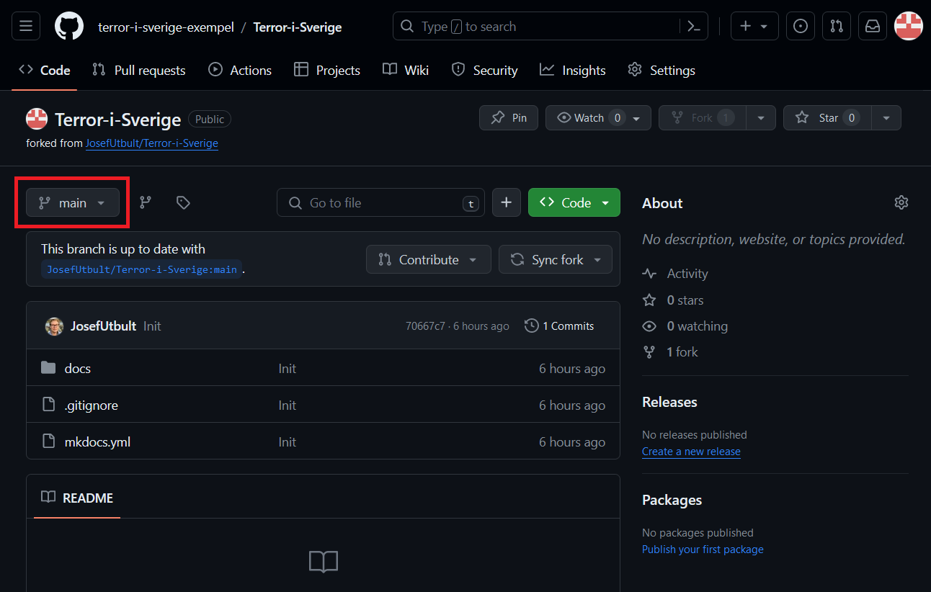Image resolution: width=931 pixels, height=592 pixels.
Task: Open the pull requests icon in header
Action: [x=836, y=27]
